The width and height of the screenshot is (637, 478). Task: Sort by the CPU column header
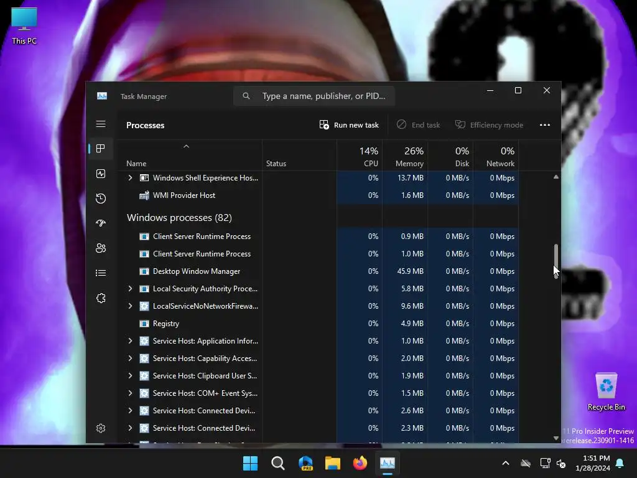[360, 156]
